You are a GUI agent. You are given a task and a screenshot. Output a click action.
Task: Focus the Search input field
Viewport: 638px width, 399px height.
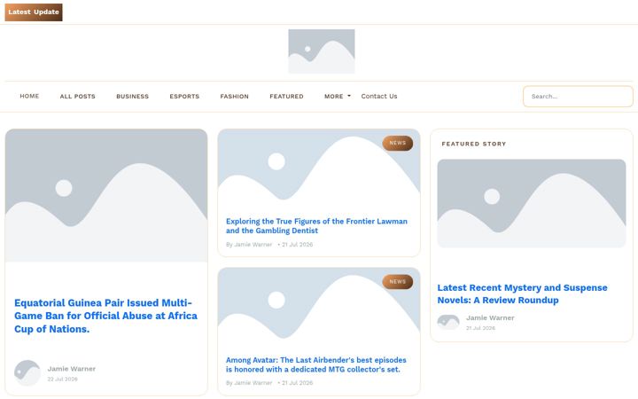[578, 97]
